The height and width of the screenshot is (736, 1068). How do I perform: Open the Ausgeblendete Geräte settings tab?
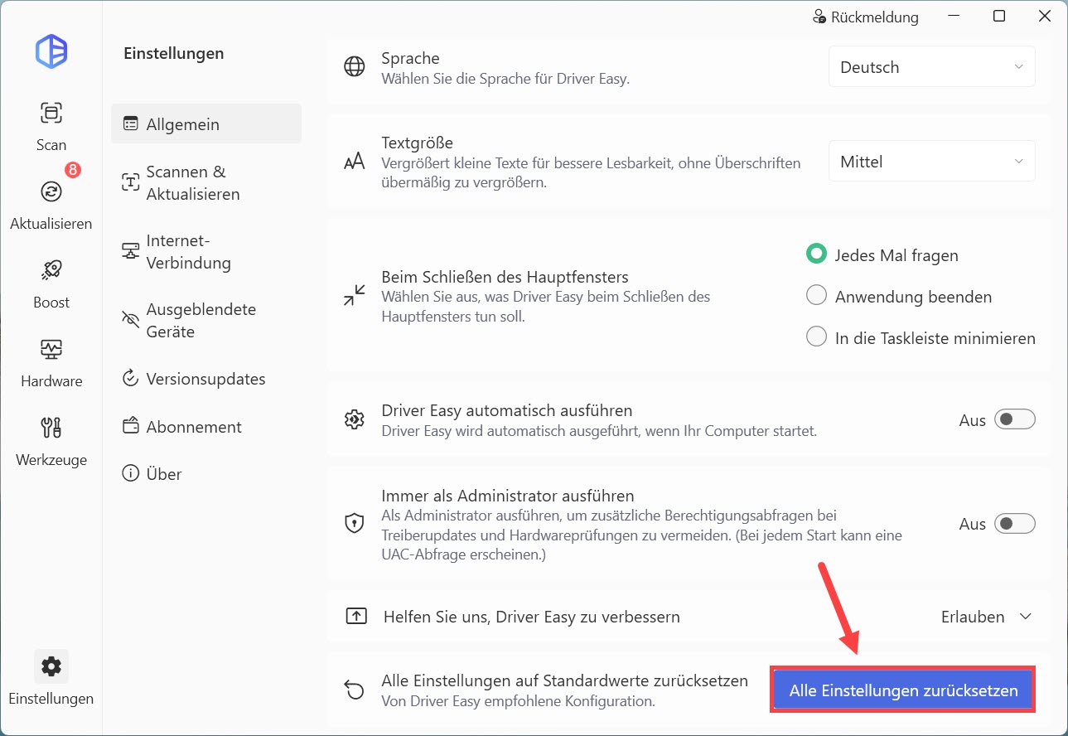point(206,320)
